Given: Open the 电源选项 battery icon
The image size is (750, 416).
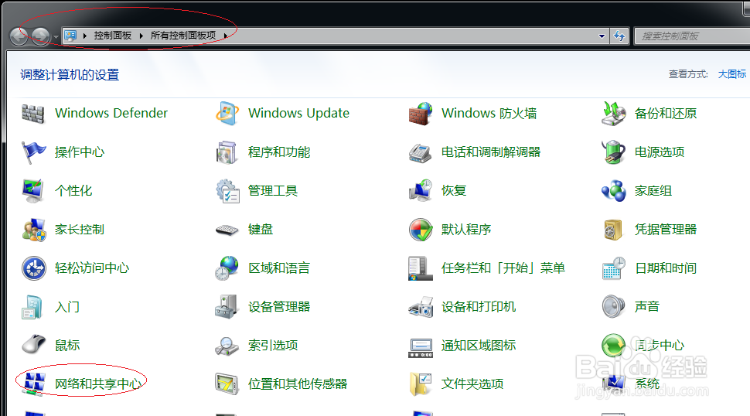Looking at the screenshot, I should coord(614,152).
